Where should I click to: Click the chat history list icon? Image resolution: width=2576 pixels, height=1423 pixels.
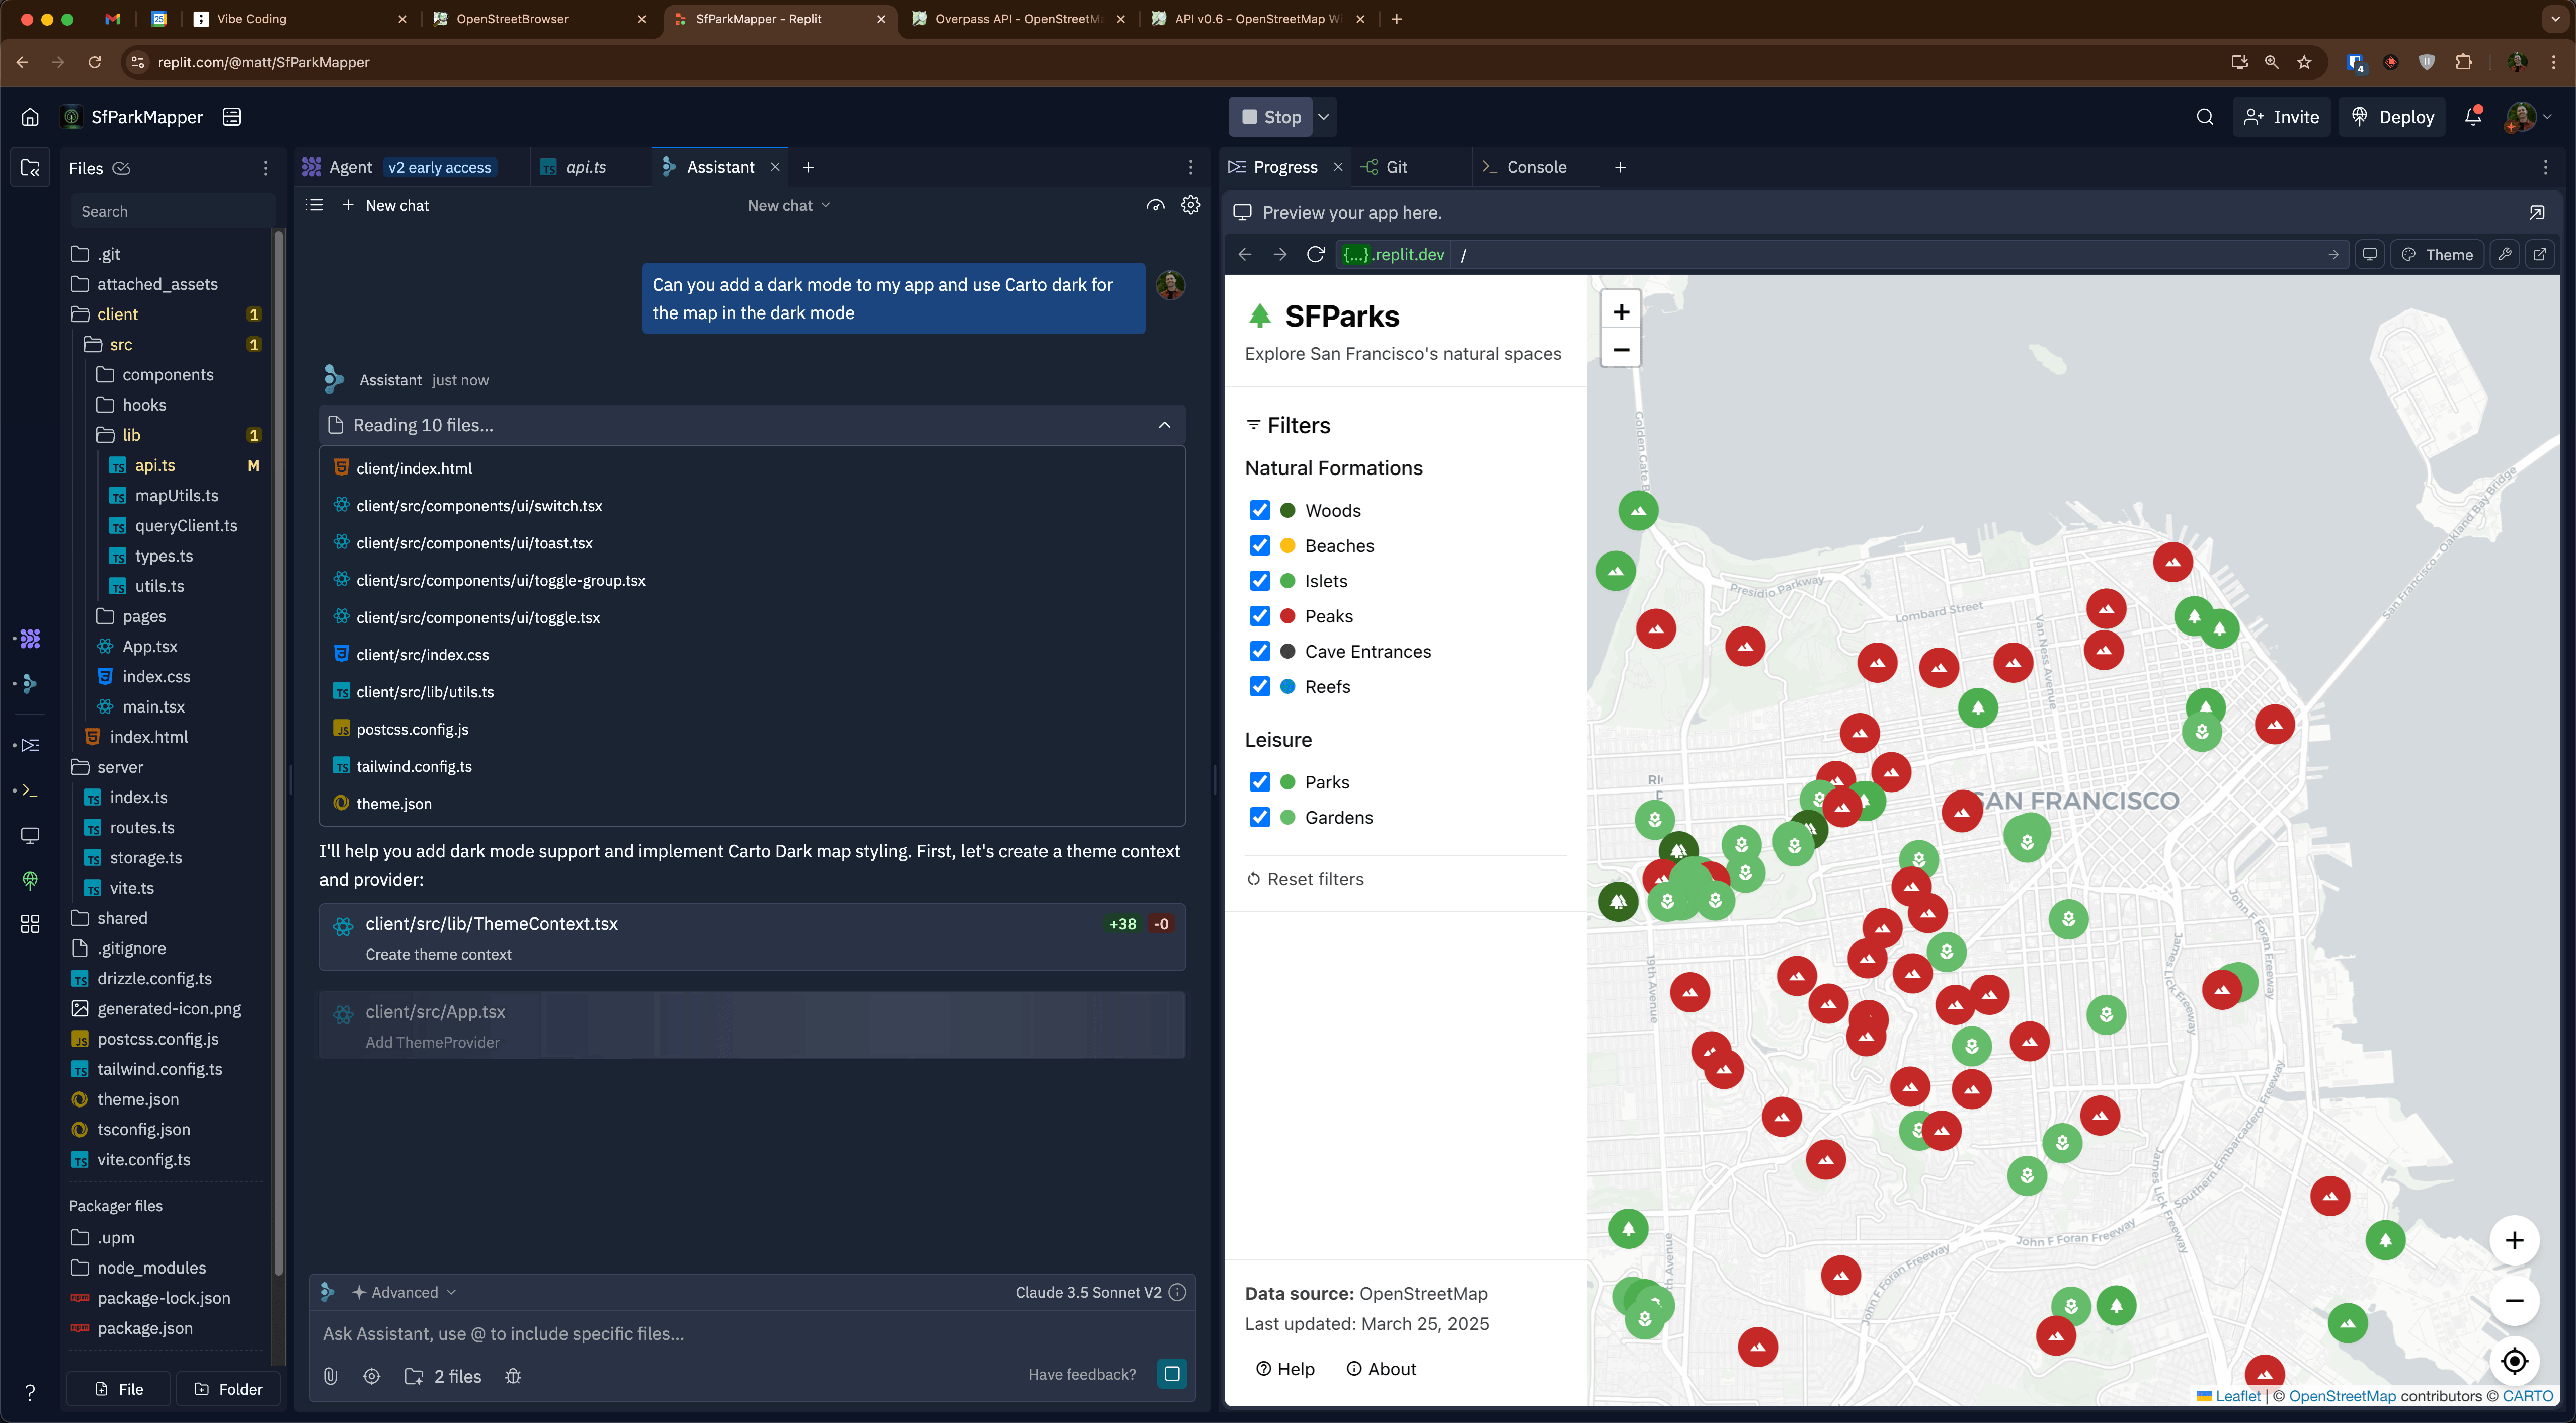click(x=315, y=205)
